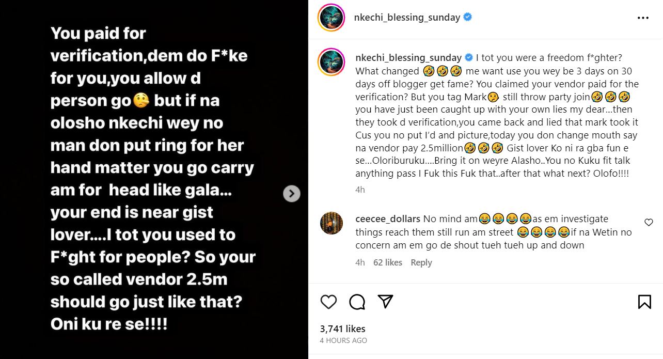View the 62 likes on comment
The image size is (663, 359).
pos(387,262)
